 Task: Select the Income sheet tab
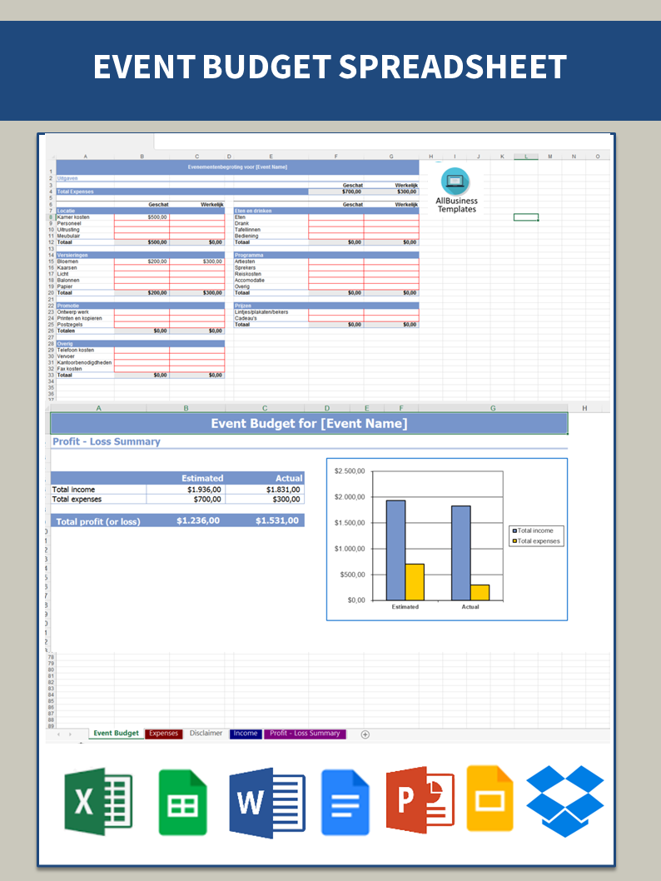coord(246,734)
